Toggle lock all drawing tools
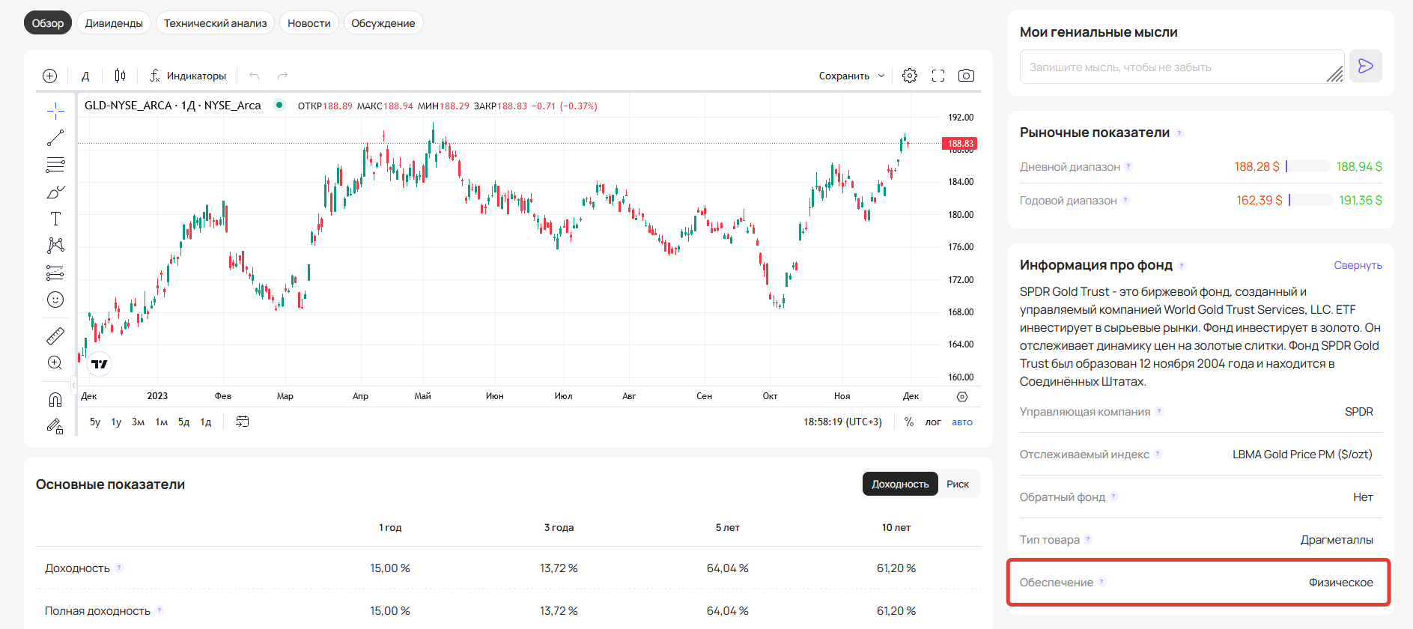 coord(55,426)
